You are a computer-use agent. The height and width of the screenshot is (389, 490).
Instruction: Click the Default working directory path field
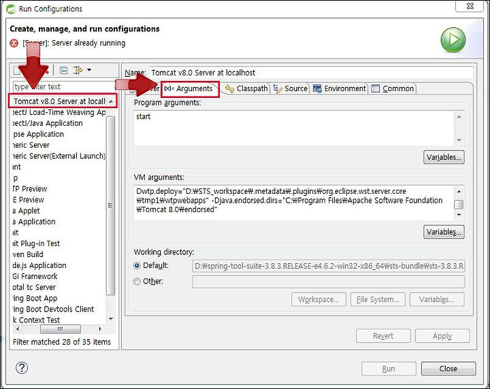[x=329, y=266]
